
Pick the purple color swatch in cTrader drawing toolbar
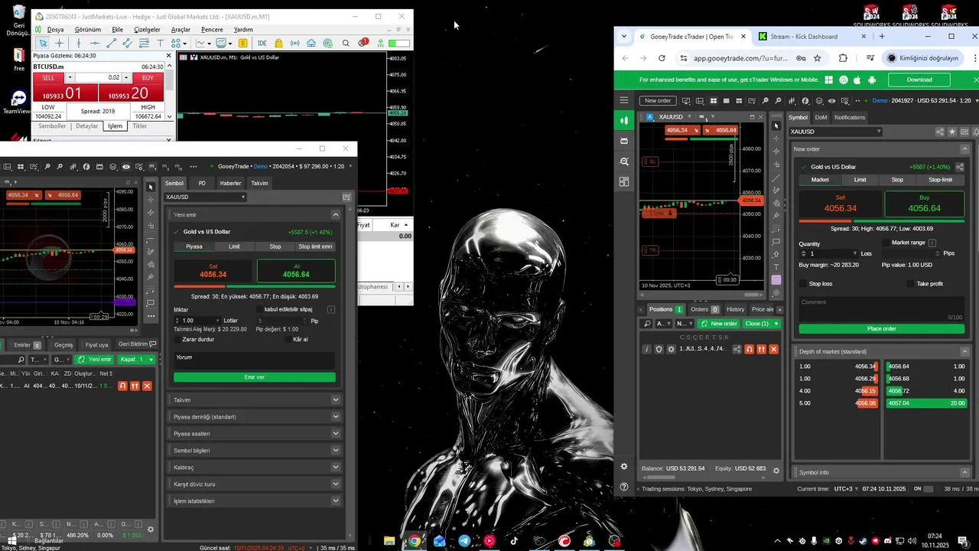pos(776,280)
